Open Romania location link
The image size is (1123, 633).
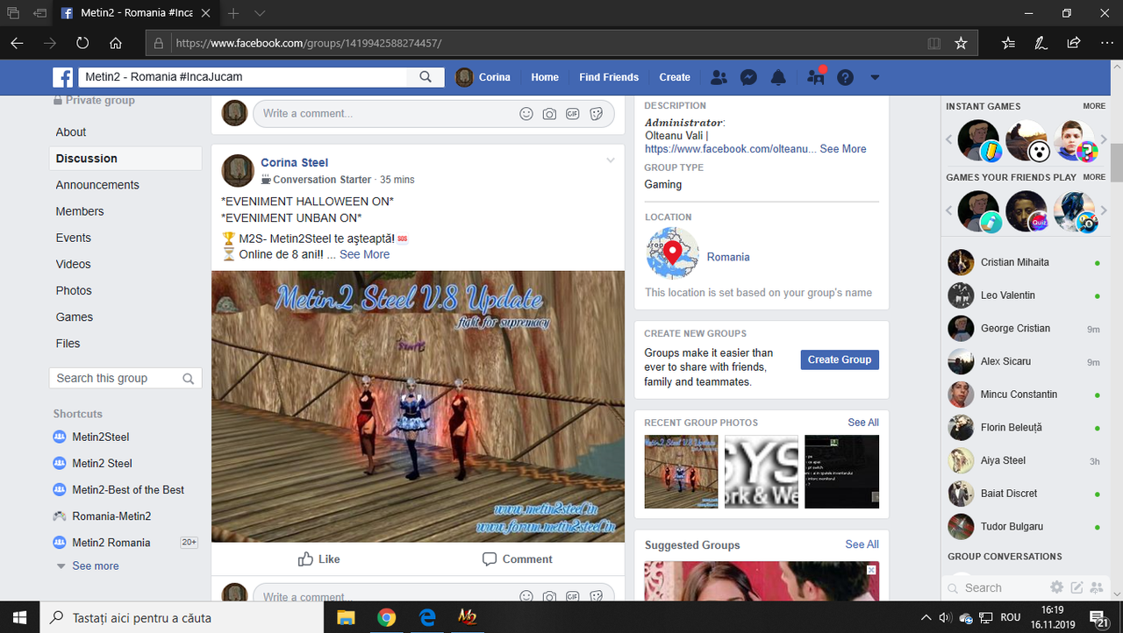coord(728,257)
